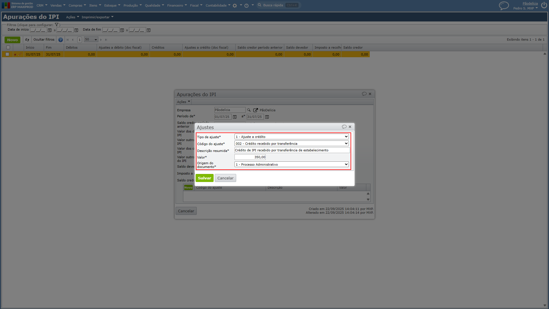Click the filter funnel configuration icon
Image resolution: width=549 pixels, height=309 pixels.
coord(57,25)
